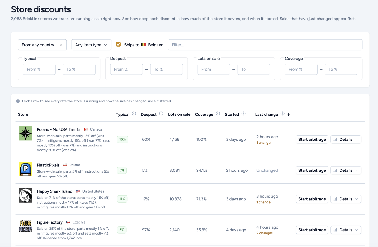Click the PlasticPixels store logo
Viewport: 378px width, 247px height.
pyautogui.click(x=26, y=169)
